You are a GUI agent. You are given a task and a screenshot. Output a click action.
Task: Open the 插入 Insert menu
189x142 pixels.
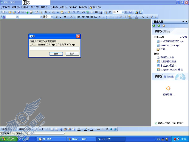[35, 7]
